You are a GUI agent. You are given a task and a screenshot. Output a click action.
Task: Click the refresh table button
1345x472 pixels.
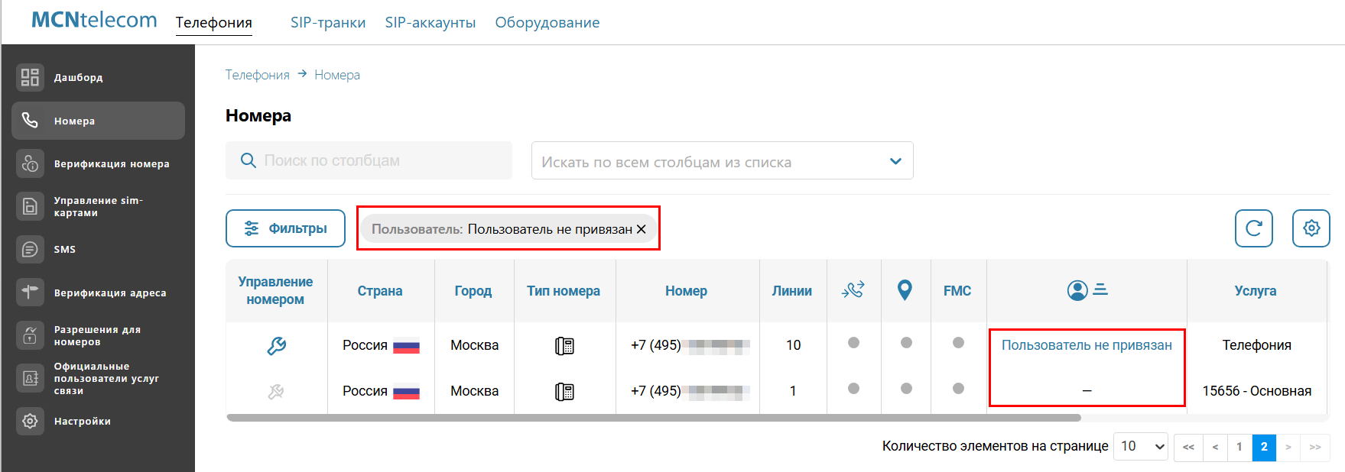(x=1254, y=228)
